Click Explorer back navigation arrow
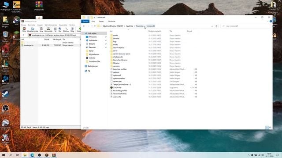This screenshot has width=282, height=158. coord(84,26)
